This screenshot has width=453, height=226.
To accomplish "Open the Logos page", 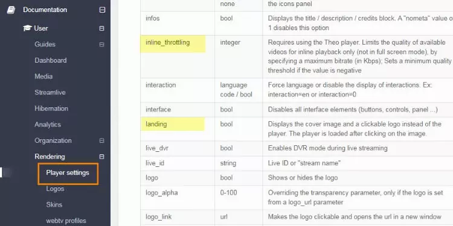I will coord(55,189).
